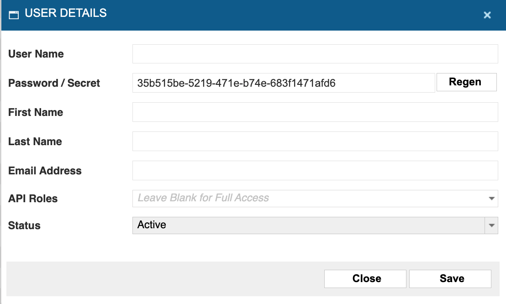Focus the Password / Secret field
Screen dimensions: 506x304
point(283,83)
